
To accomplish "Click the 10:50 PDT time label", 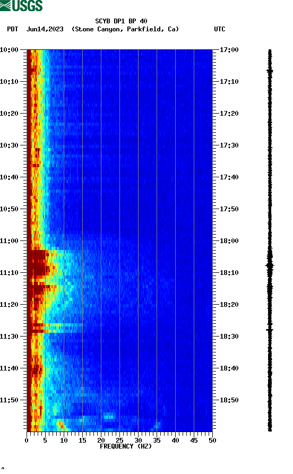I will click(x=9, y=209).
